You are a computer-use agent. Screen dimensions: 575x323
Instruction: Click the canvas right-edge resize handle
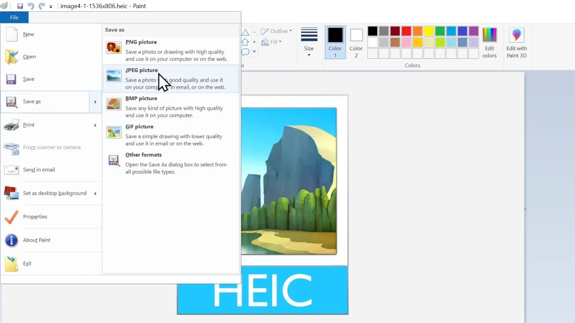tap(525, 209)
